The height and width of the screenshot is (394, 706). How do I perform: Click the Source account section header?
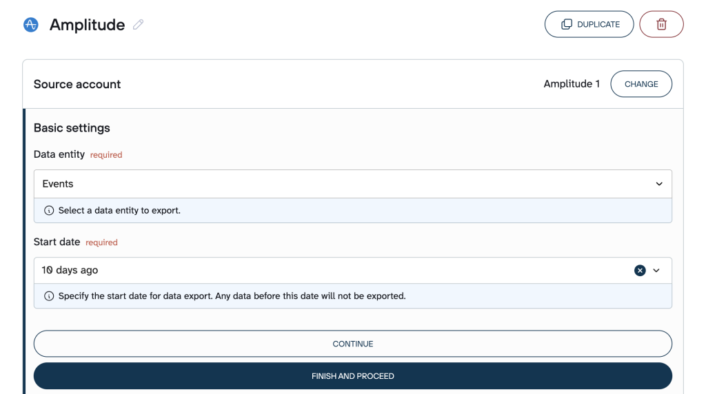[x=77, y=84]
